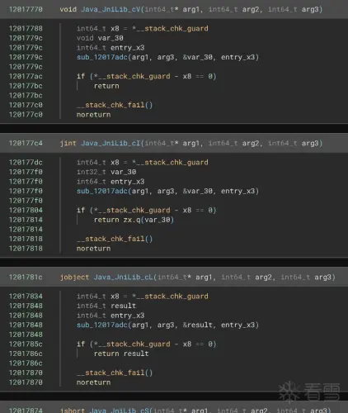The image size is (348, 413).
Task: Click __stack_chk_guard in the if at 1201785c
Action: pyautogui.click(x=134, y=344)
